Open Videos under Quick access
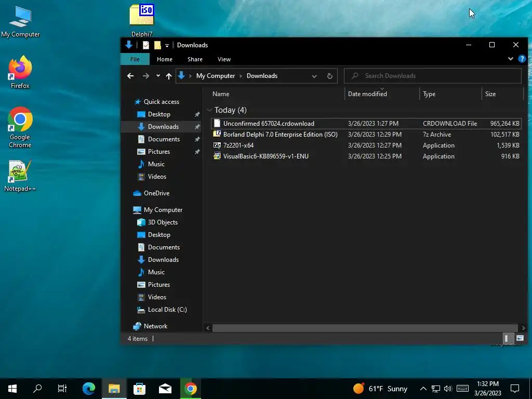This screenshot has height=399, width=532. [157, 177]
